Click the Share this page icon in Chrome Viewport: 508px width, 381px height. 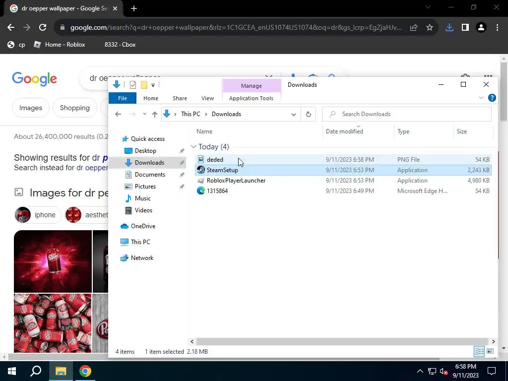(x=414, y=28)
